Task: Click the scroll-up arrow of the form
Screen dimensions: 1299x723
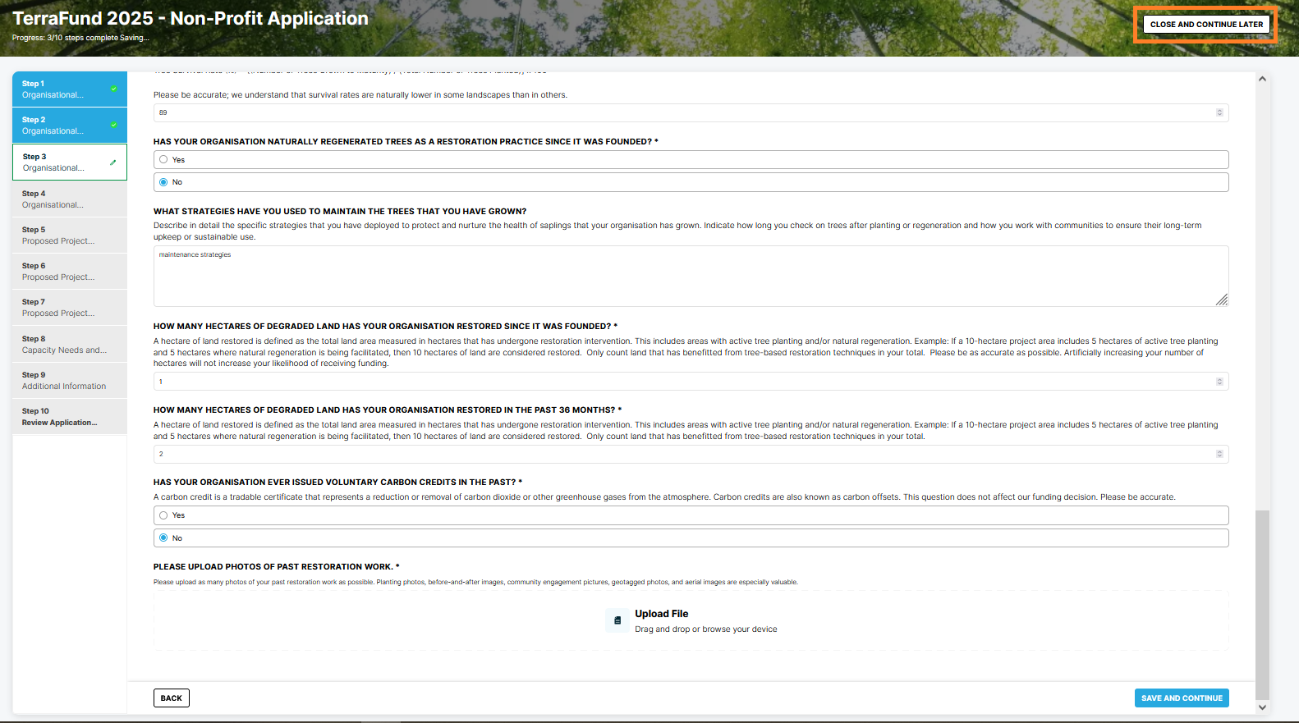Action: coord(1262,80)
